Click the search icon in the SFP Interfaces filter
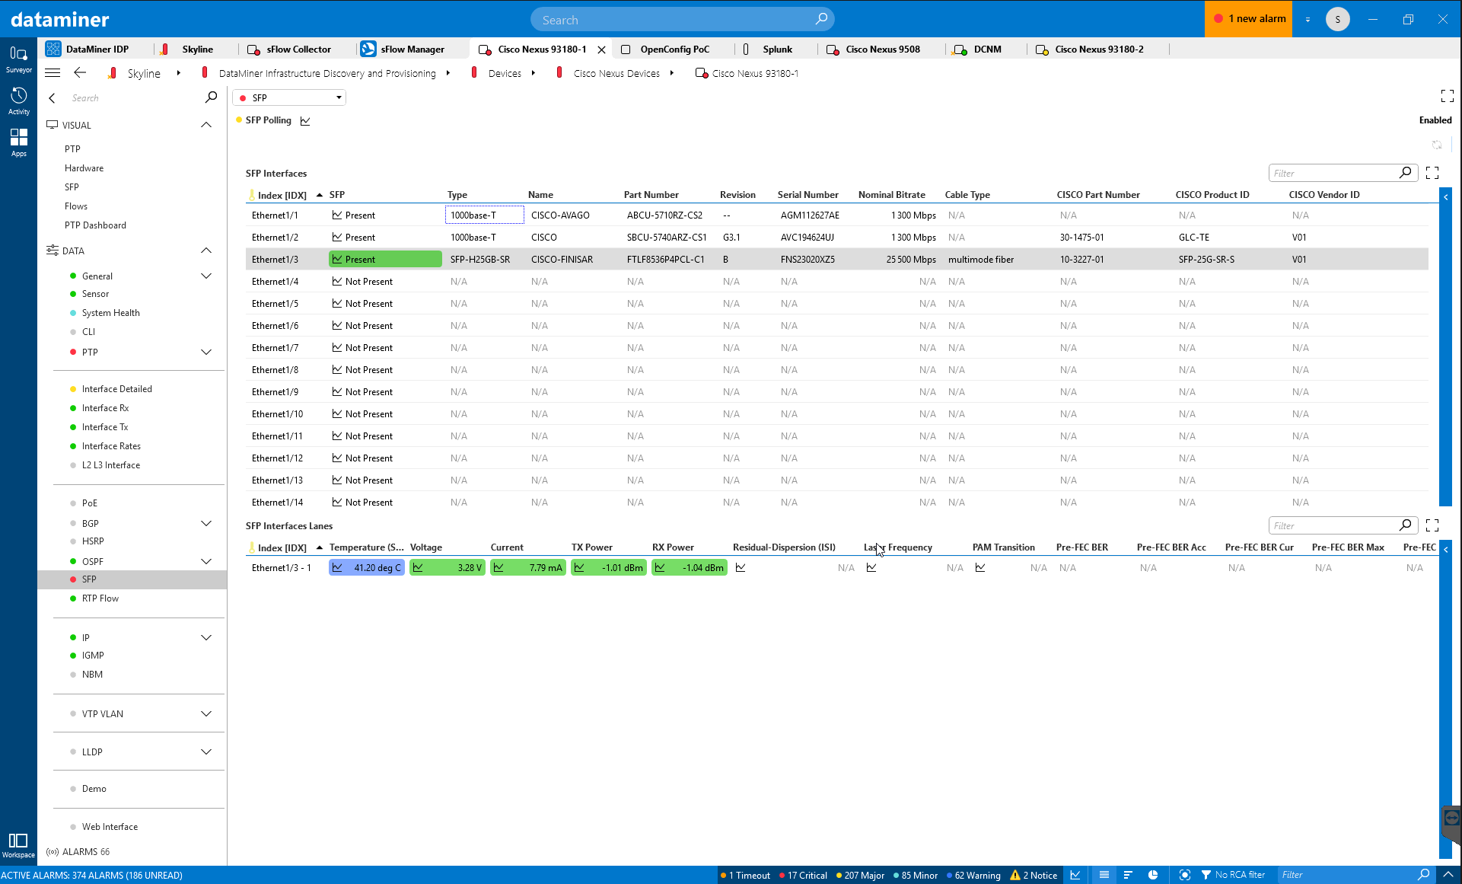The height and width of the screenshot is (884, 1462). [1406, 173]
